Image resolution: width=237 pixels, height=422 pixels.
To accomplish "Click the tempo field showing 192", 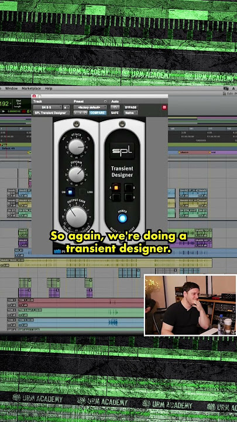I will 5,104.
